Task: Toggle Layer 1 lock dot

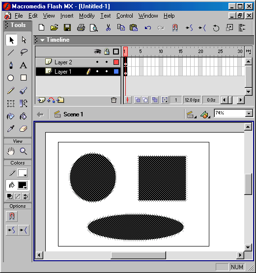Action: [x=107, y=71]
